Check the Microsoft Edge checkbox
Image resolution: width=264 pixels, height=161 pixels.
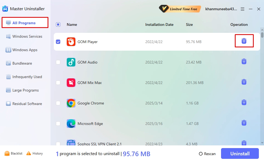click(x=58, y=124)
